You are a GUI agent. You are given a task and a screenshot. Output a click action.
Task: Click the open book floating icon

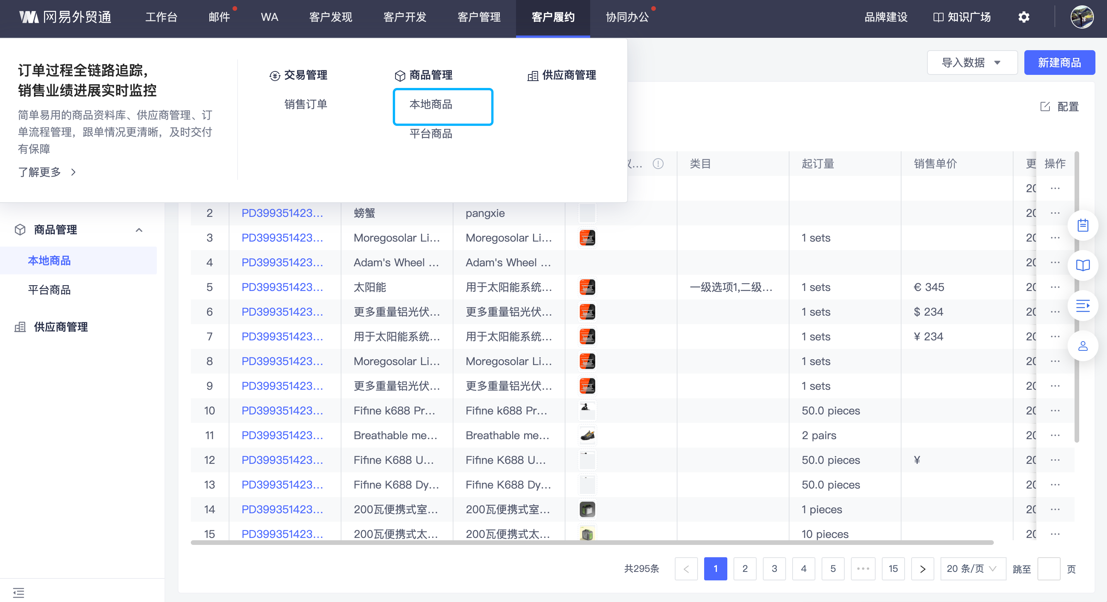(1083, 265)
